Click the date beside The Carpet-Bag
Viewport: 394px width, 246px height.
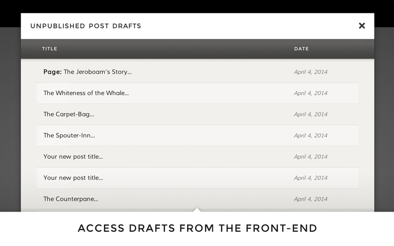coord(310,114)
